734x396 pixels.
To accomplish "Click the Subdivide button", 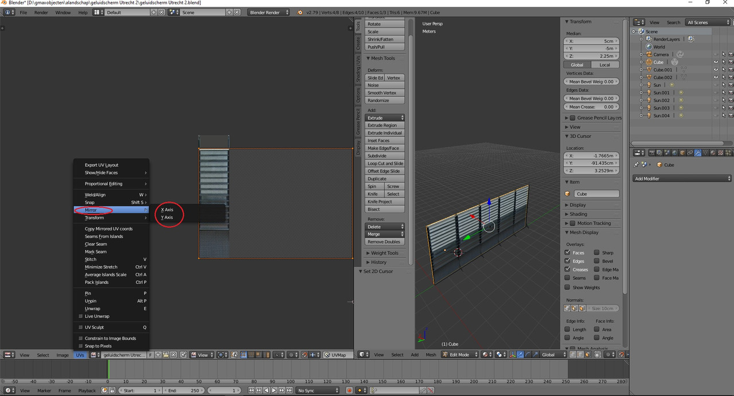I will pos(385,156).
